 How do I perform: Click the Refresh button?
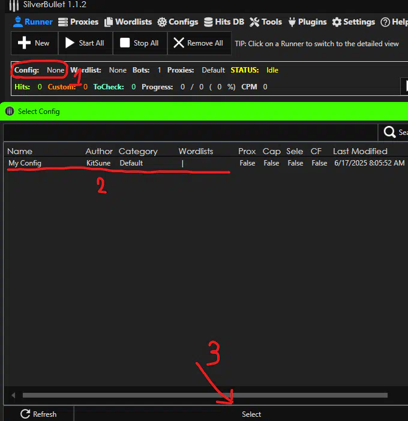point(38,414)
